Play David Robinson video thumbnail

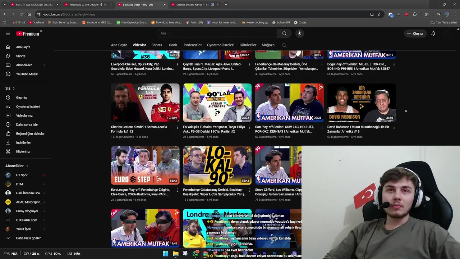pos(362,103)
